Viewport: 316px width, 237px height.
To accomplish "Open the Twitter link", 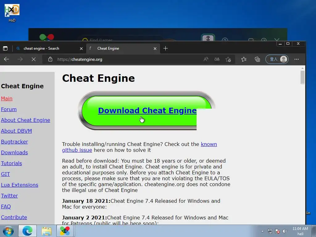I will point(9,196).
